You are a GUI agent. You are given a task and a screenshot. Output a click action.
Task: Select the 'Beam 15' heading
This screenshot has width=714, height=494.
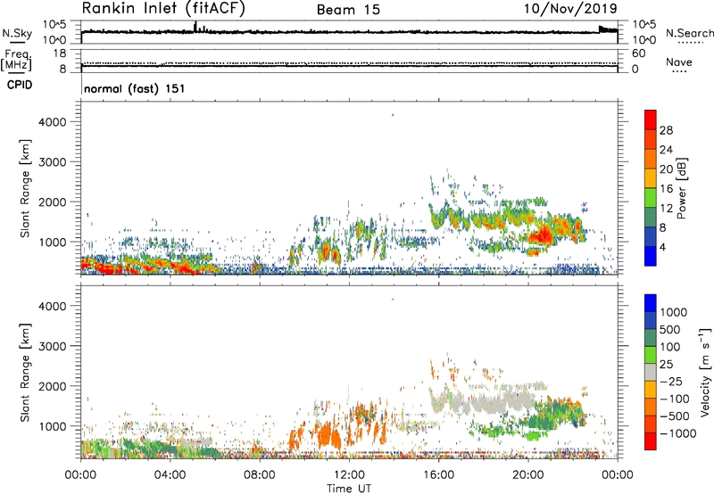348,10
